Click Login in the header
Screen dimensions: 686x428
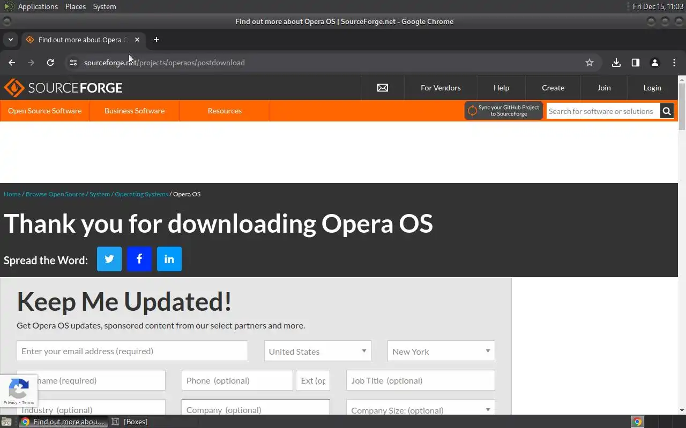(652, 88)
